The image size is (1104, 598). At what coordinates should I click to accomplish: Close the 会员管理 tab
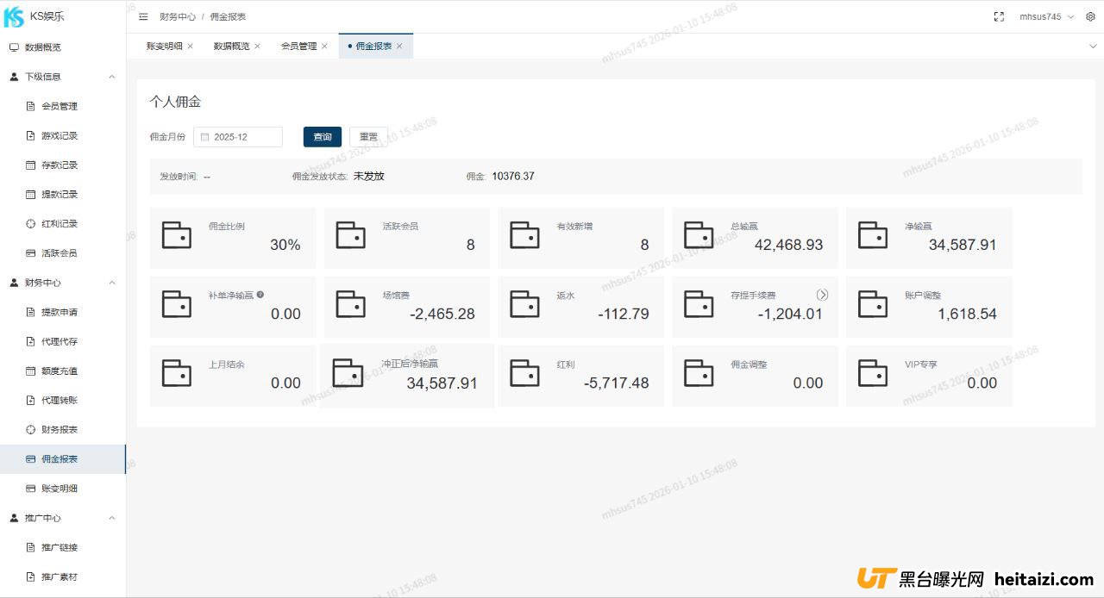pos(324,46)
